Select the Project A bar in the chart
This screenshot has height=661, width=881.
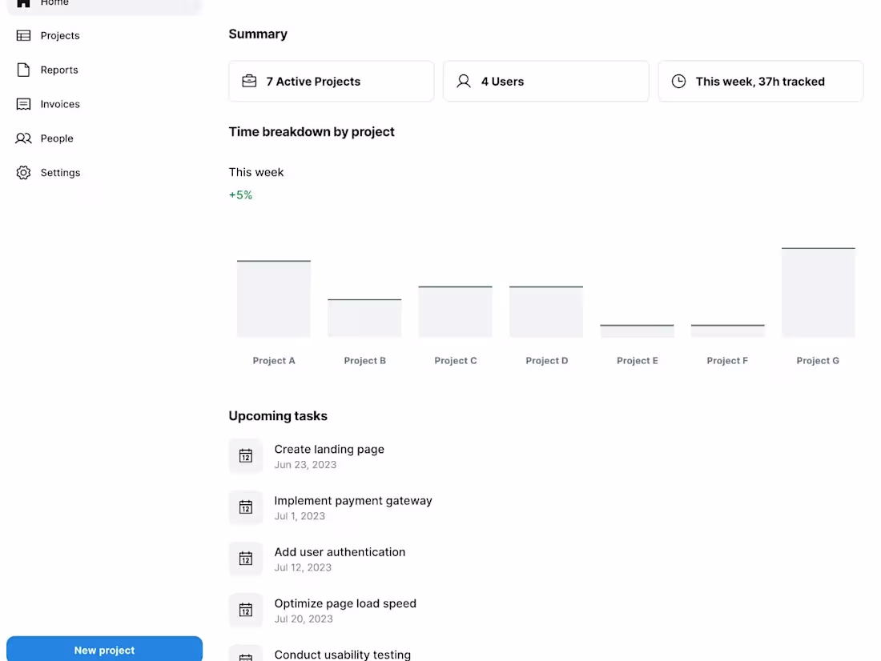pos(273,296)
